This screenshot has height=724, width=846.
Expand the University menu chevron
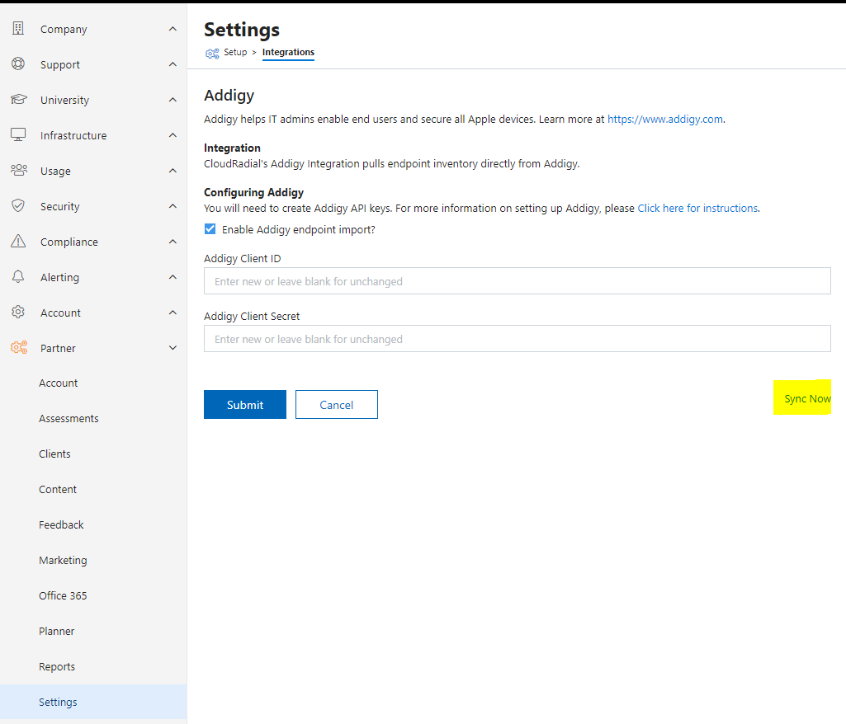tap(173, 100)
